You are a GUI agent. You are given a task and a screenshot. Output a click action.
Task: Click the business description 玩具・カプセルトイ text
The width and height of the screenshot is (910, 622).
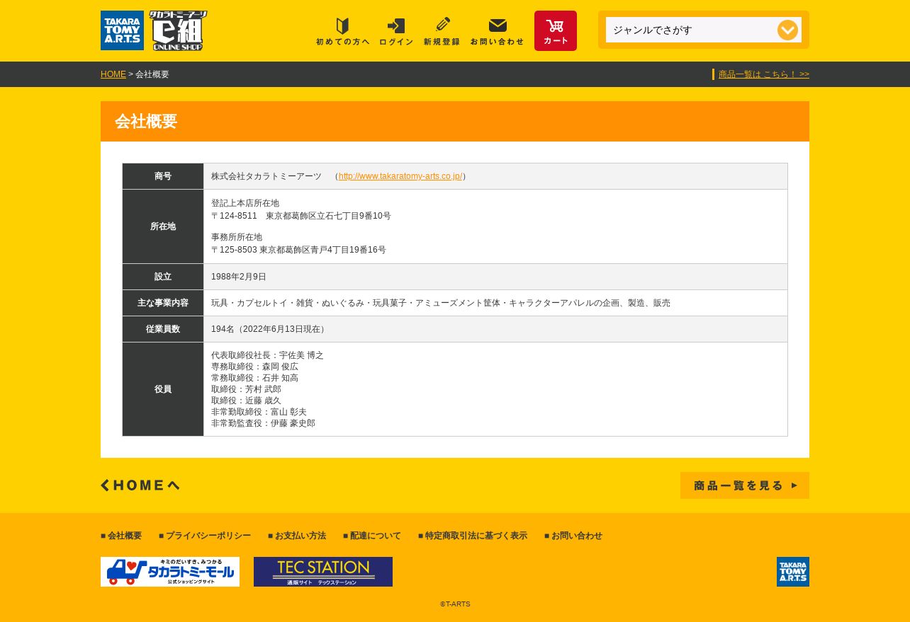(441, 303)
